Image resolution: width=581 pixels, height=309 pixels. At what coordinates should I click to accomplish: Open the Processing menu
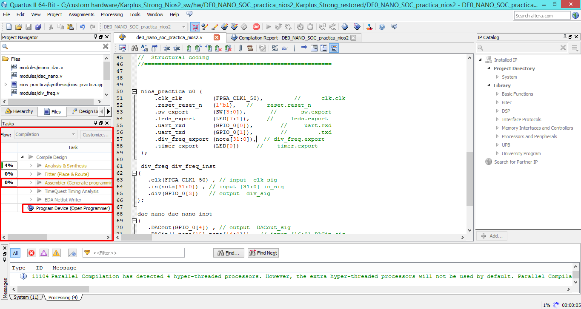(112, 14)
